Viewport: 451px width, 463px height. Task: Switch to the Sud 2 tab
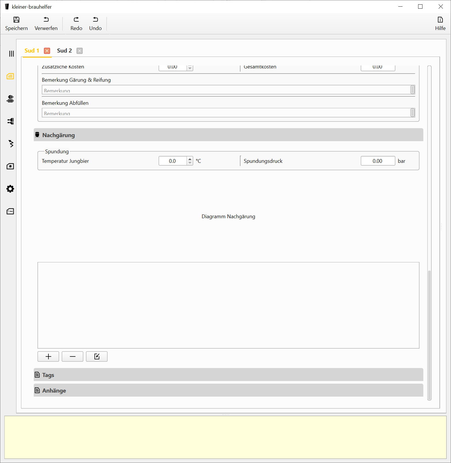64,51
